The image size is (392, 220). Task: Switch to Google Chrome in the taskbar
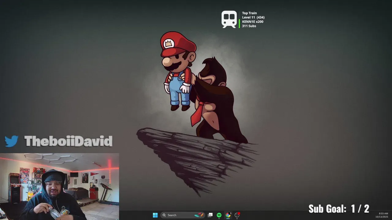(x=228, y=215)
